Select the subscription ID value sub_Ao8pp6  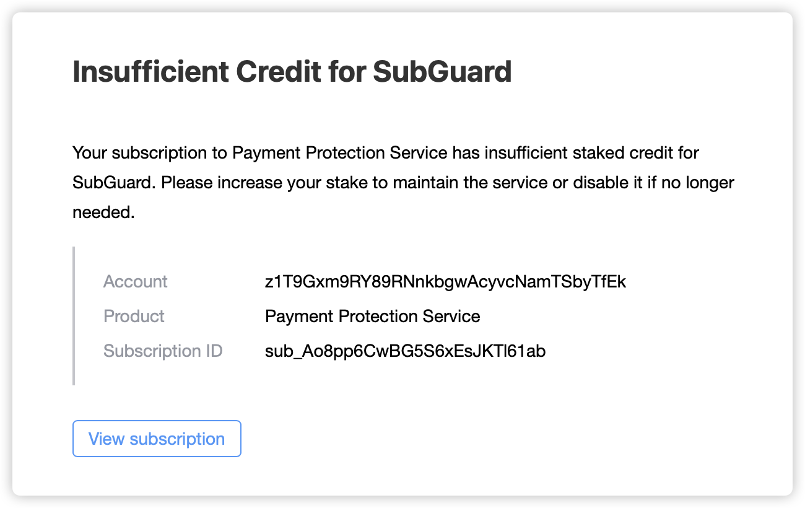coord(405,351)
